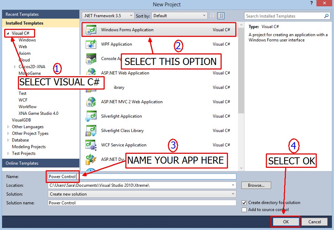Select the WCF subcategory
Image resolution: width=334 pixels, height=230 pixels.
[x=23, y=100]
